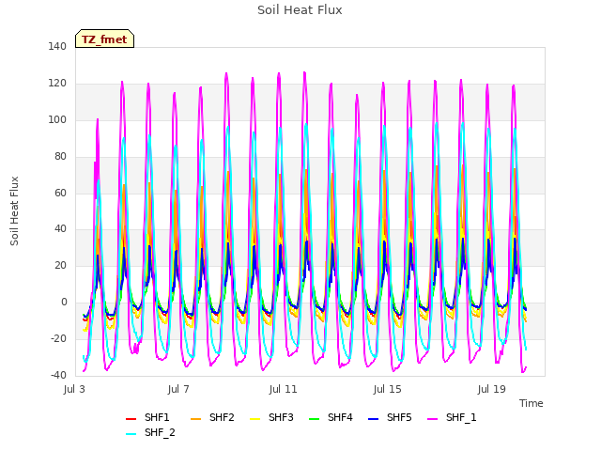Click the magenta SHF_1 legend color marker
Viewport: 601px width, 451px height.
tap(432, 419)
